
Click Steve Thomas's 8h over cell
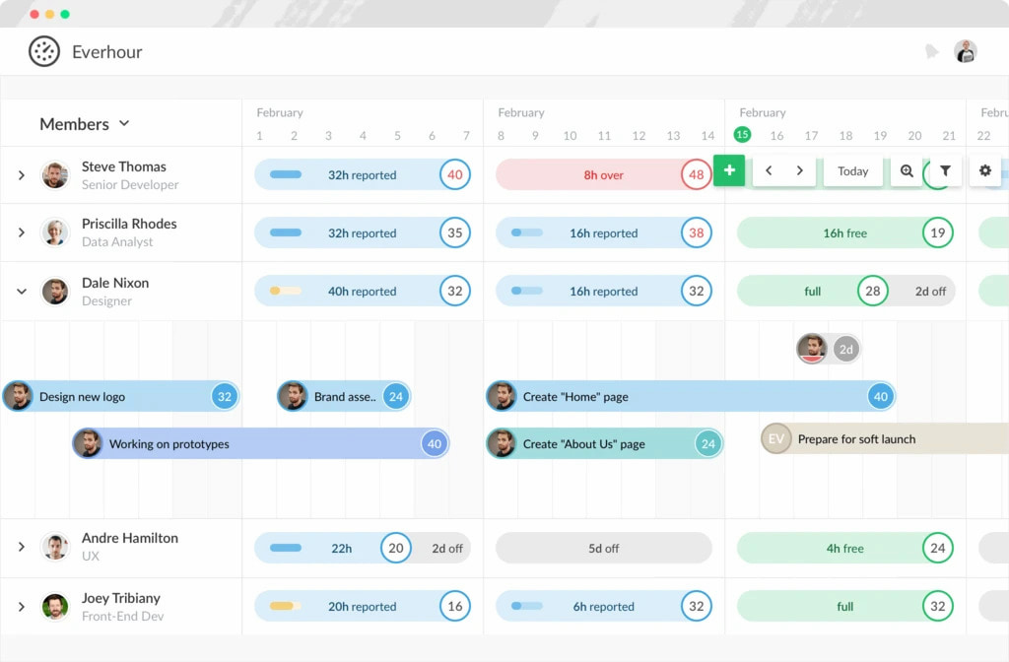(x=601, y=174)
